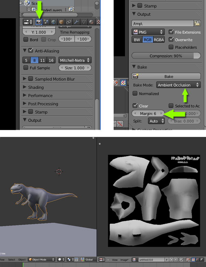Open the Scene properties tab
The width and height of the screenshot is (206, 267).
tap(46, 22)
